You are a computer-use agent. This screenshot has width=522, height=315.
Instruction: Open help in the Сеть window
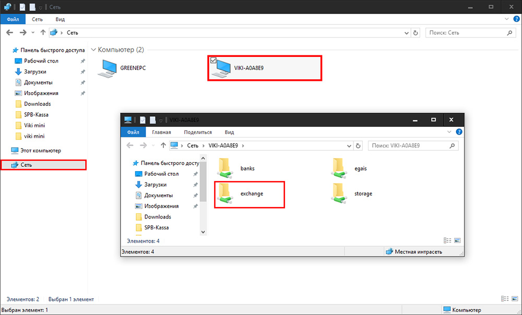tap(516, 19)
